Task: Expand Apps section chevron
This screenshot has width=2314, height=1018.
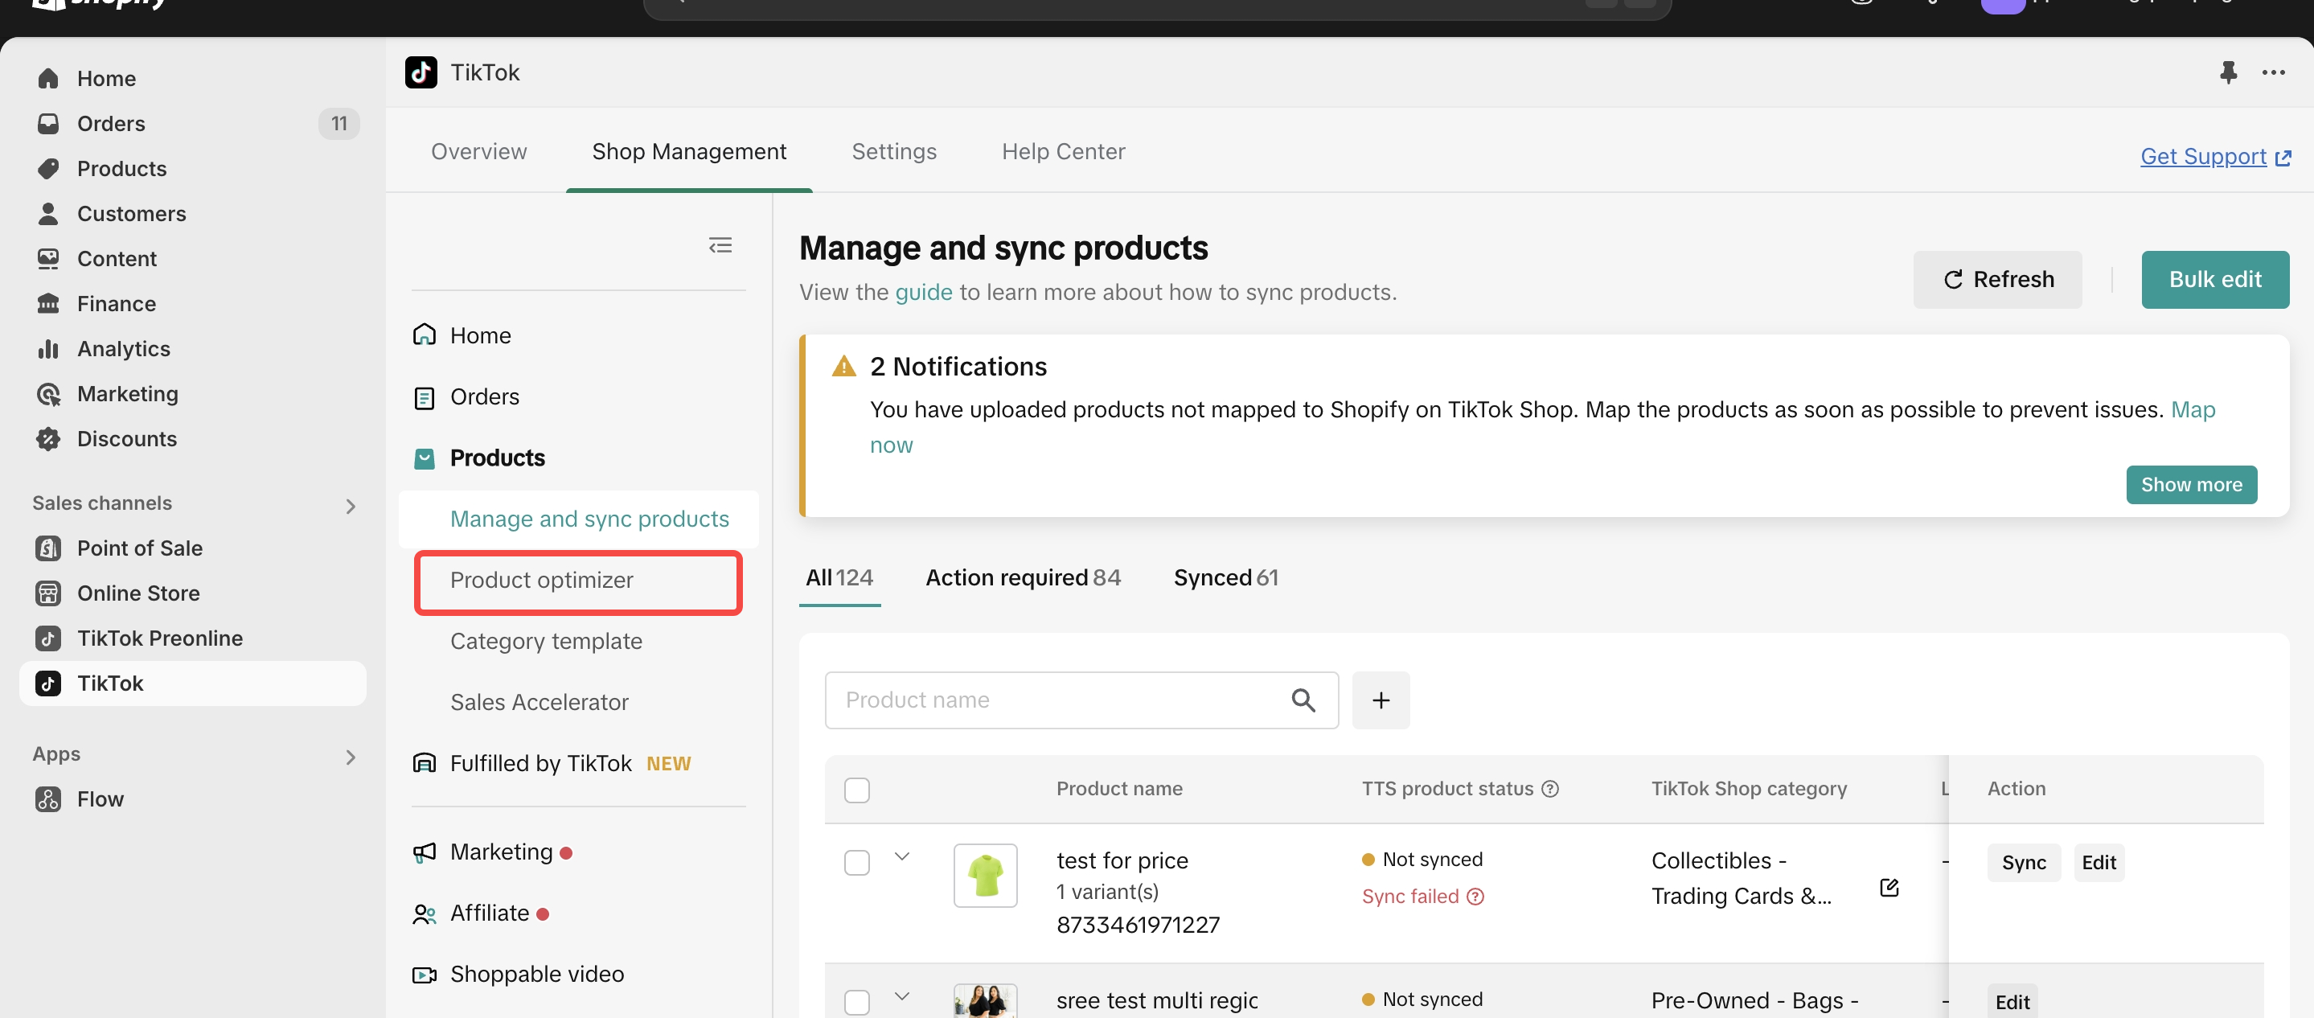Action: [351, 757]
